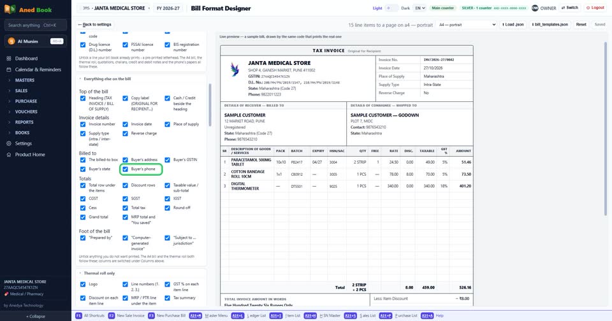Click the Aned Book logo
The height and width of the screenshot is (321, 612).
[10, 10]
